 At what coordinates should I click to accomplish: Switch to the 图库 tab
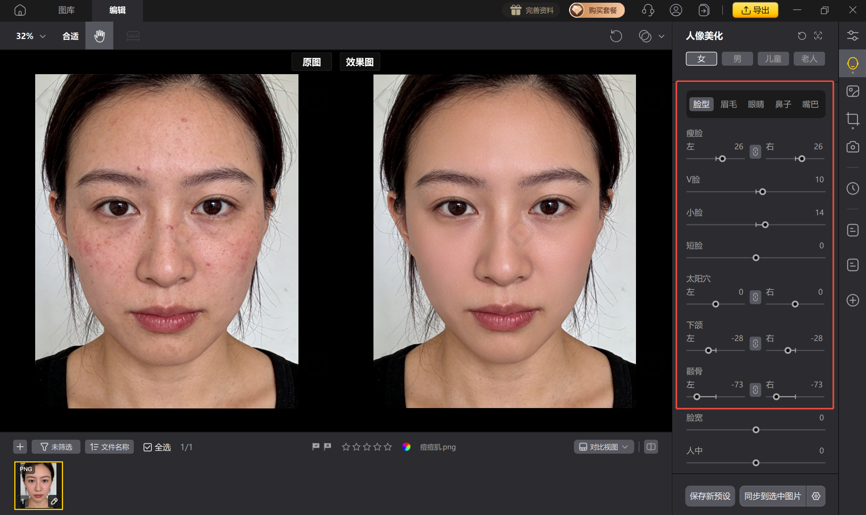(x=66, y=10)
